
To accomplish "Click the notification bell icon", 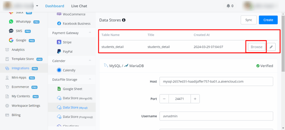I will pyautogui.click(x=228, y=6).
